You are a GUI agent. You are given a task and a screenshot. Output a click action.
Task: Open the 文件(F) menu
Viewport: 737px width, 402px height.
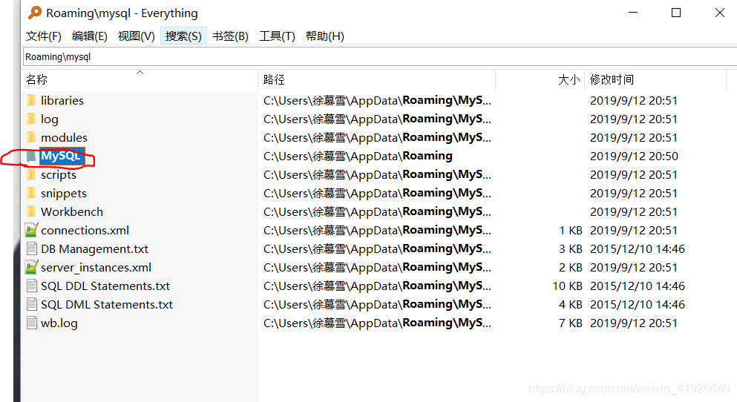click(x=43, y=36)
